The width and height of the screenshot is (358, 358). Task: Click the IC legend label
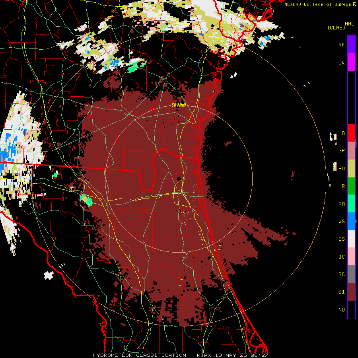point(341,257)
